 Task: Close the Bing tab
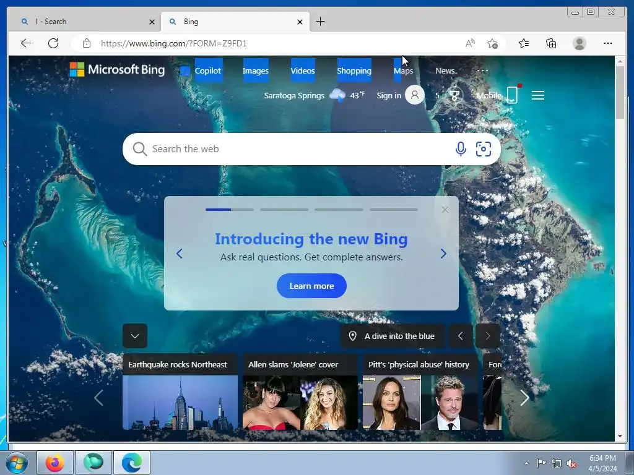[300, 22]
